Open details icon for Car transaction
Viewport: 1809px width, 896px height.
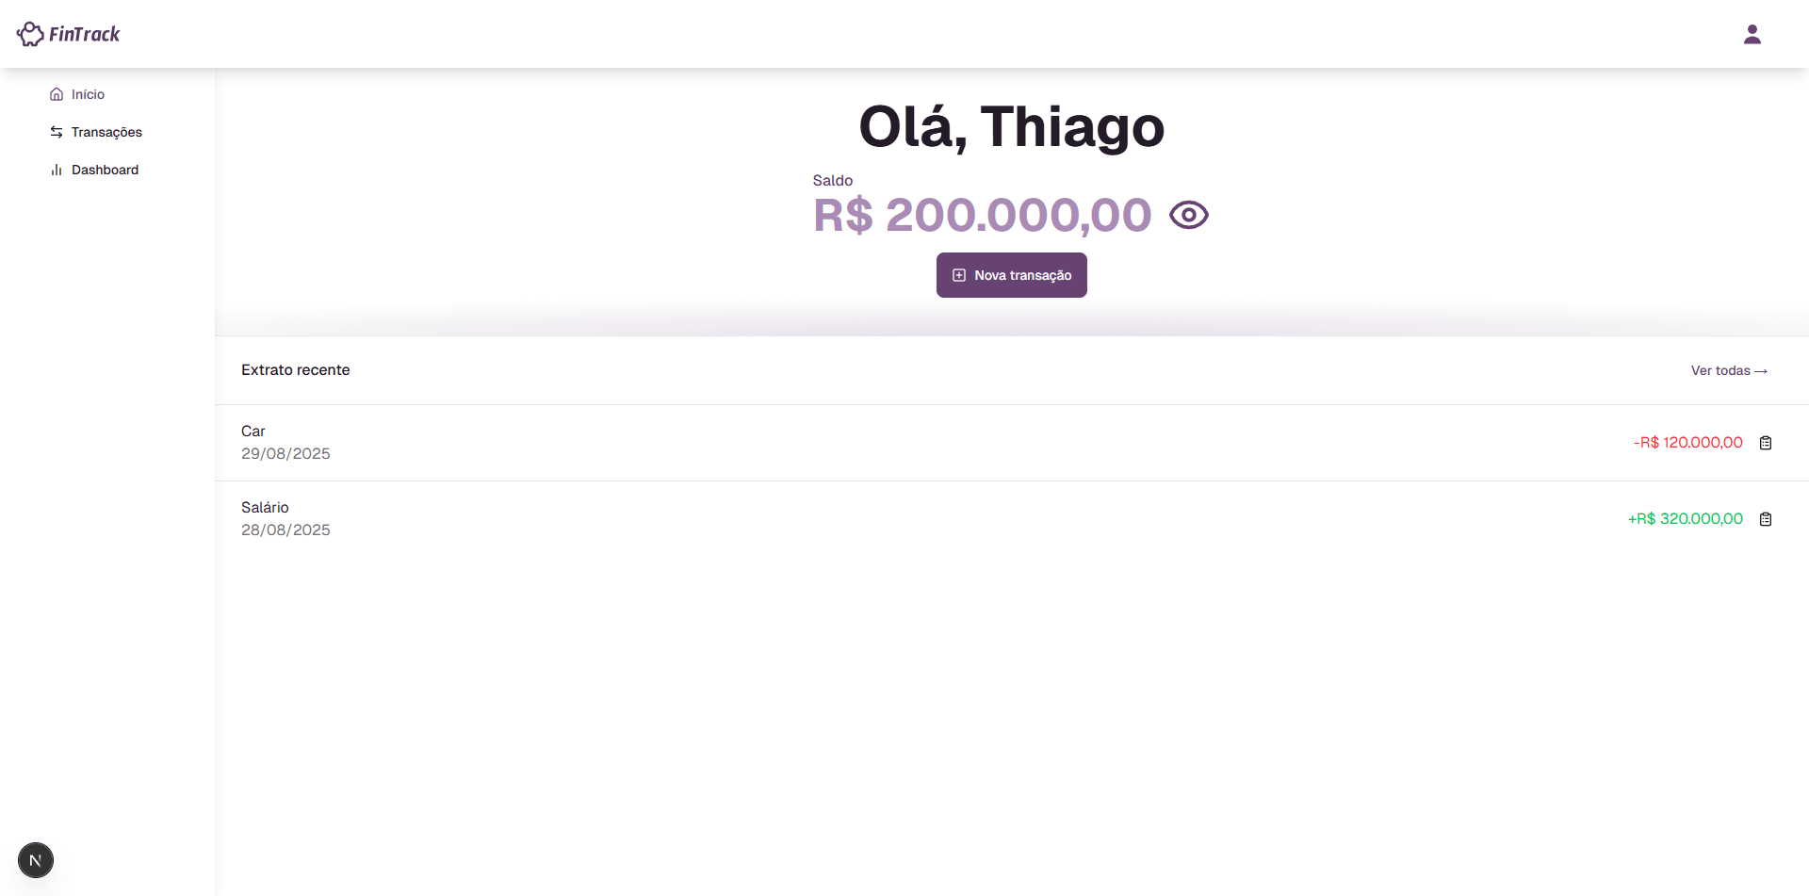[1766, 443]
